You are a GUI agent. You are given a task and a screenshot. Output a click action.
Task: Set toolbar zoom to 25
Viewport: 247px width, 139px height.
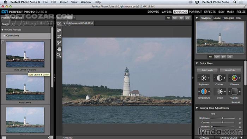(x=187, y=18)
